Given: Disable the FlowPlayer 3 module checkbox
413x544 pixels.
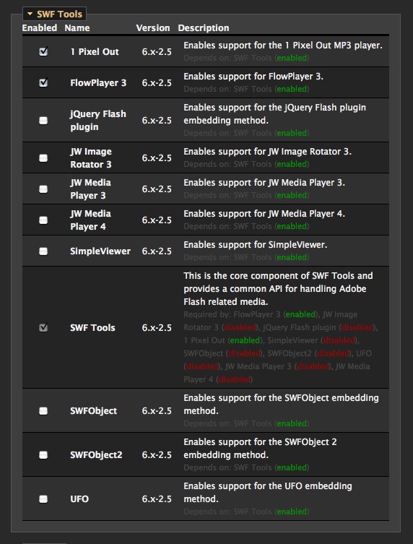Looking at the screenshot, I should tap(43, 82).
